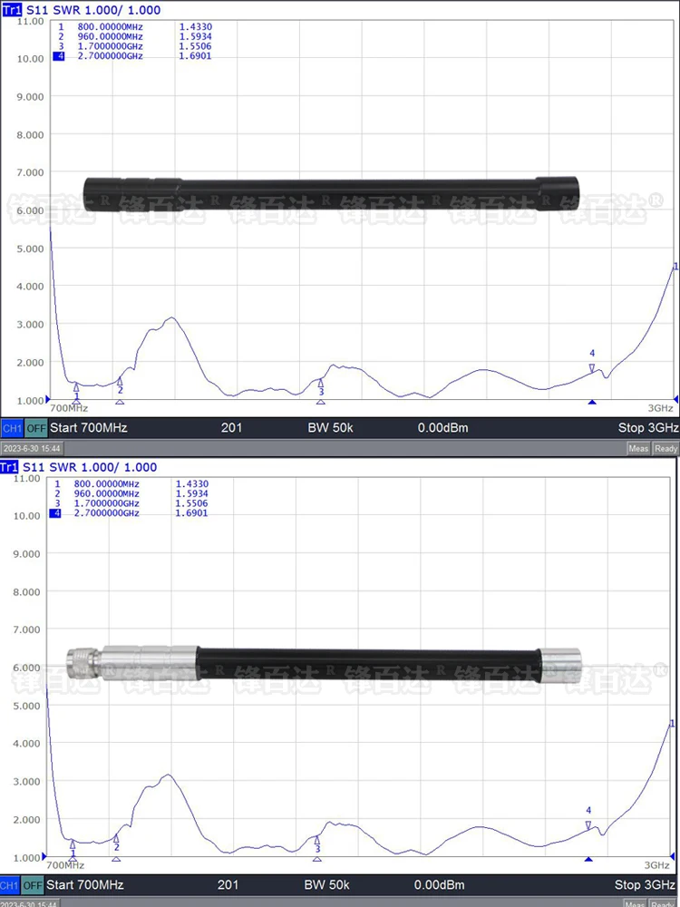Select the 800.00000MHz marker row in the silver-connector chart

click(131, 483)
